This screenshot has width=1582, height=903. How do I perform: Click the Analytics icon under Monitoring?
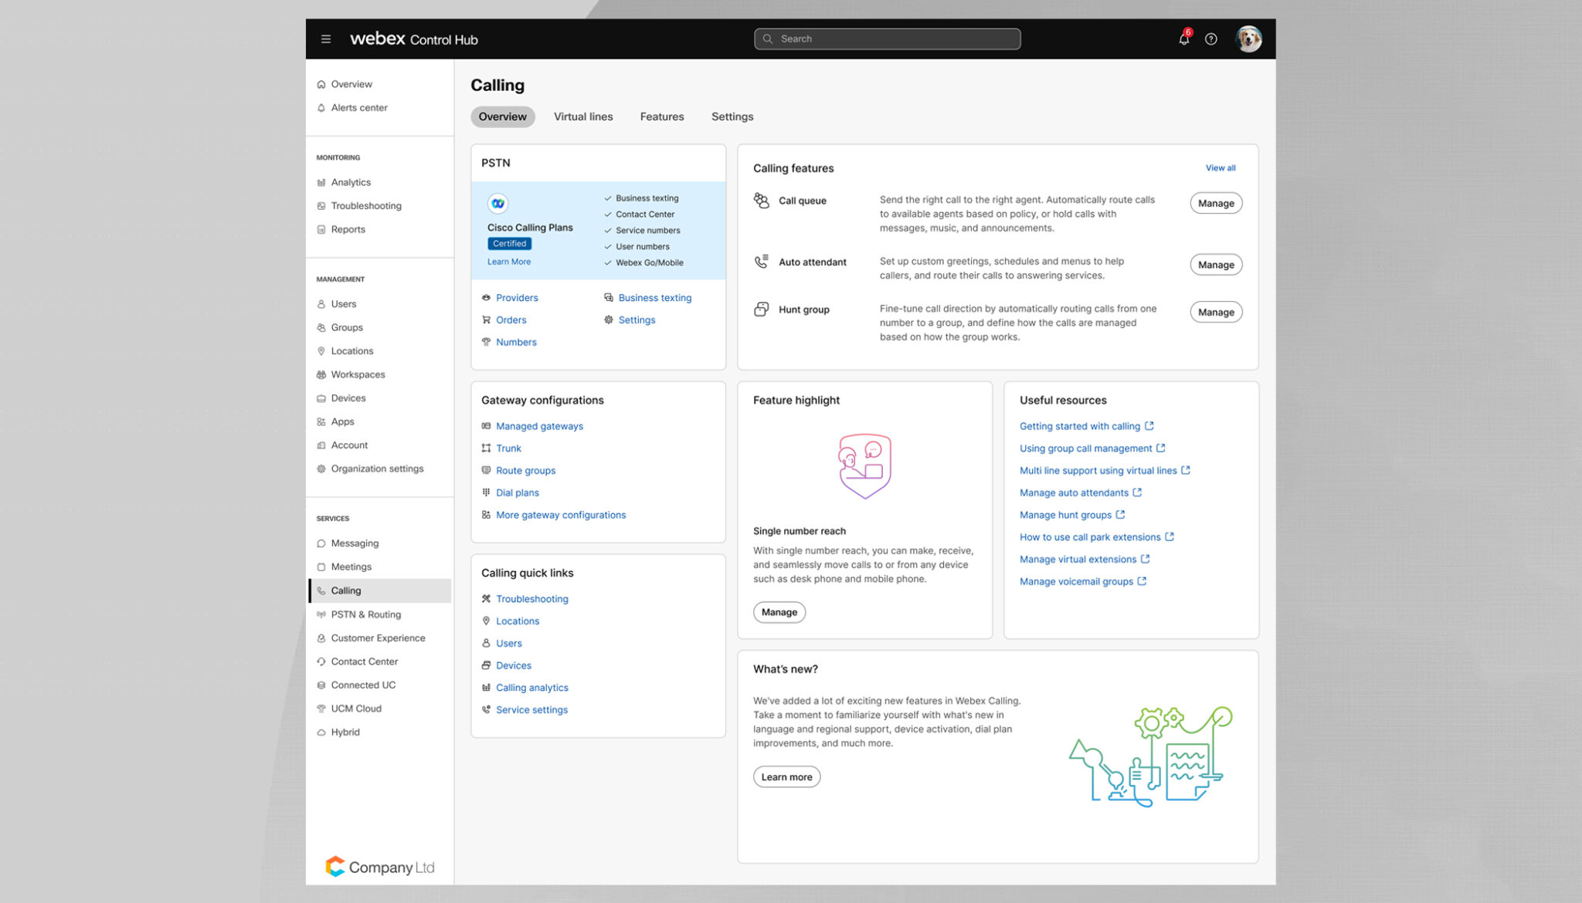322,182
